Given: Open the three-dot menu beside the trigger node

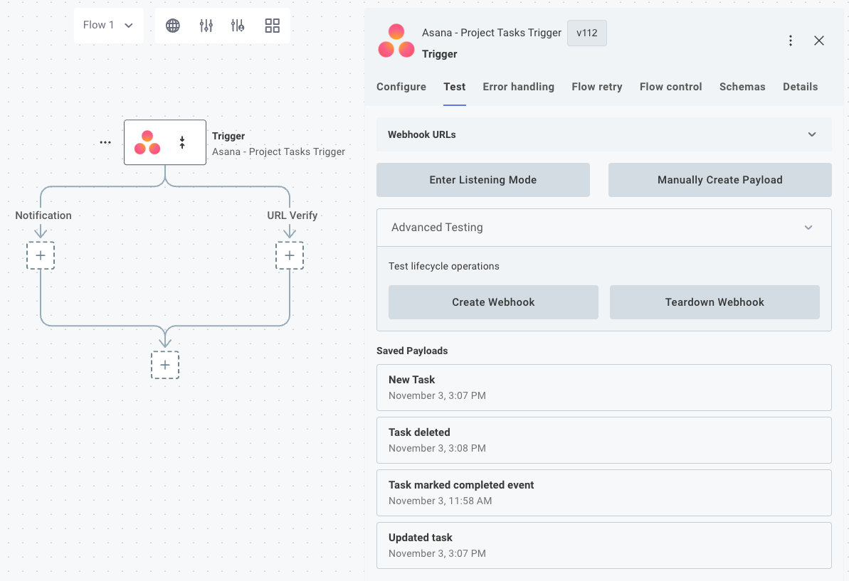Looking at the screenshot, I should tap(105, 142).
